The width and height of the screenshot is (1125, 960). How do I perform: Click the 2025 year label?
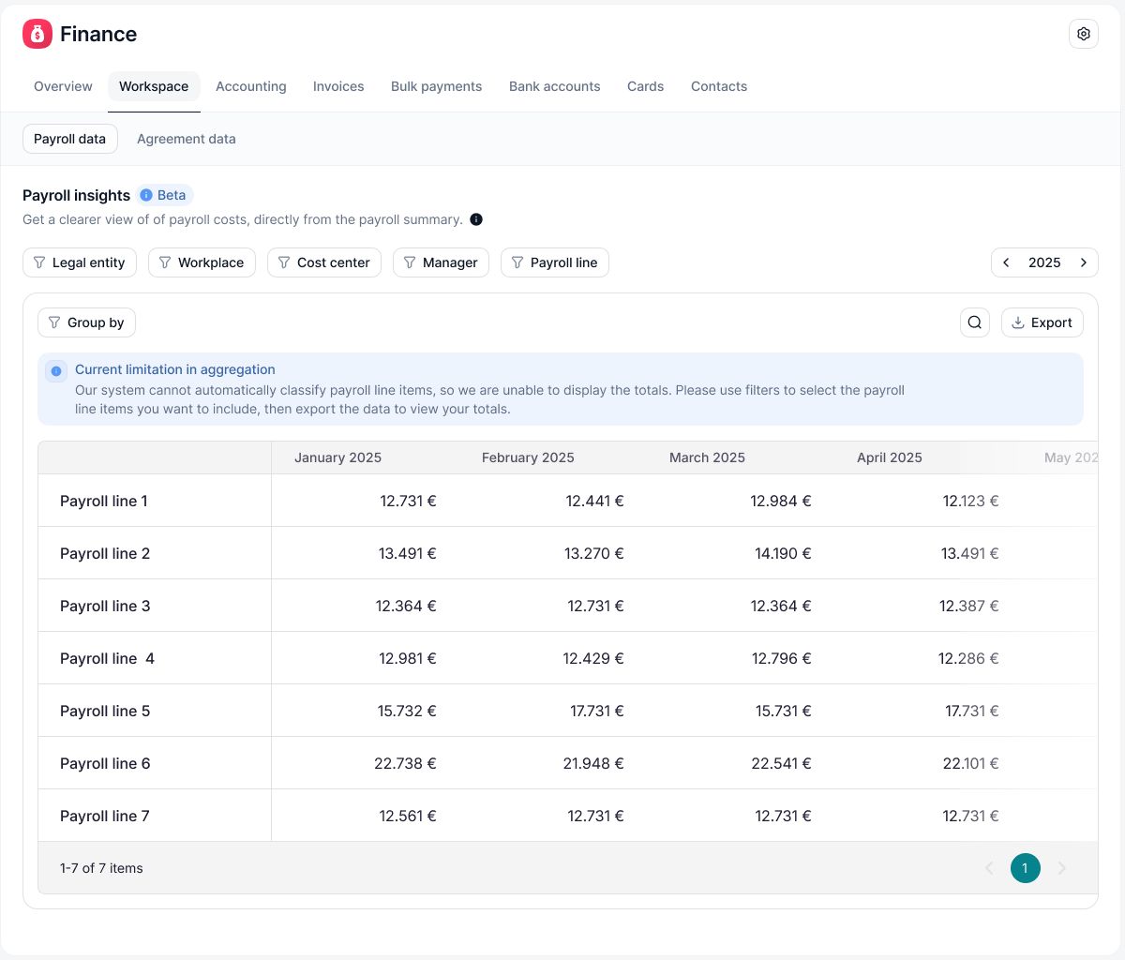pos(1044,262)
